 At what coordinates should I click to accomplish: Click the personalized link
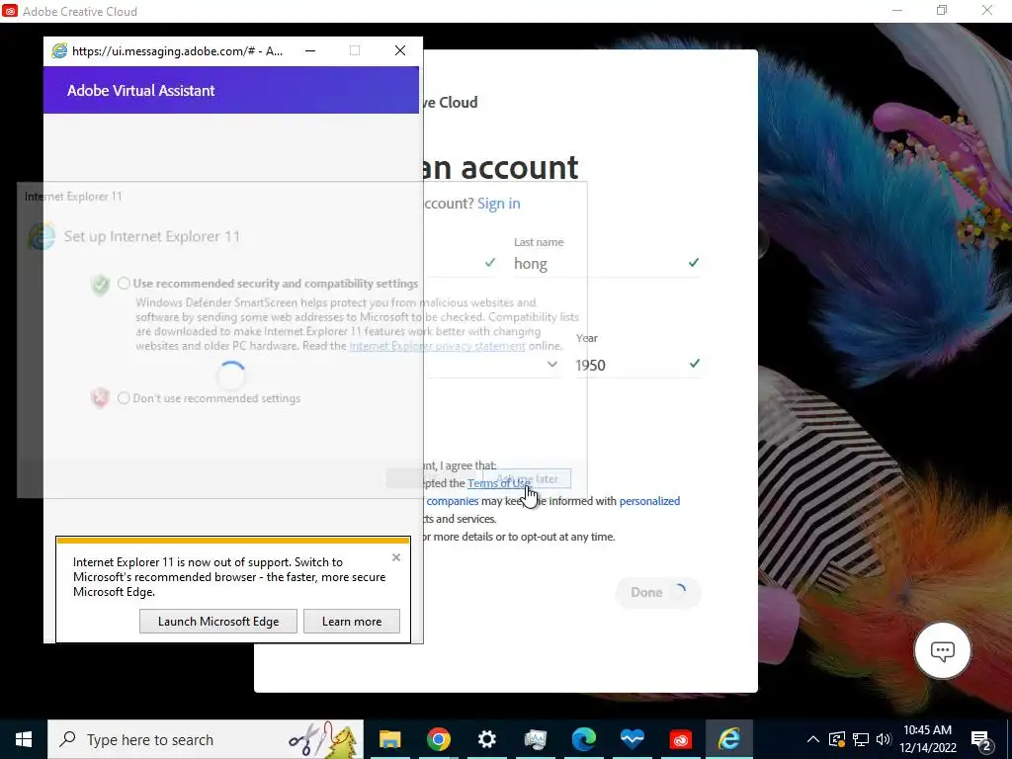[x=649, y=501]
